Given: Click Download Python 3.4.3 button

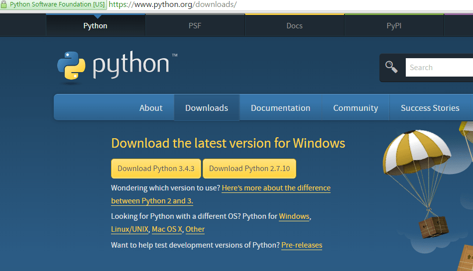Looking at the screenshot, I should pos(156,169).
